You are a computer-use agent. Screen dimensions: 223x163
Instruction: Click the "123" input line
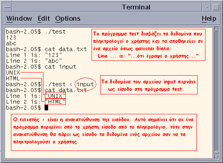pos(11,37)
